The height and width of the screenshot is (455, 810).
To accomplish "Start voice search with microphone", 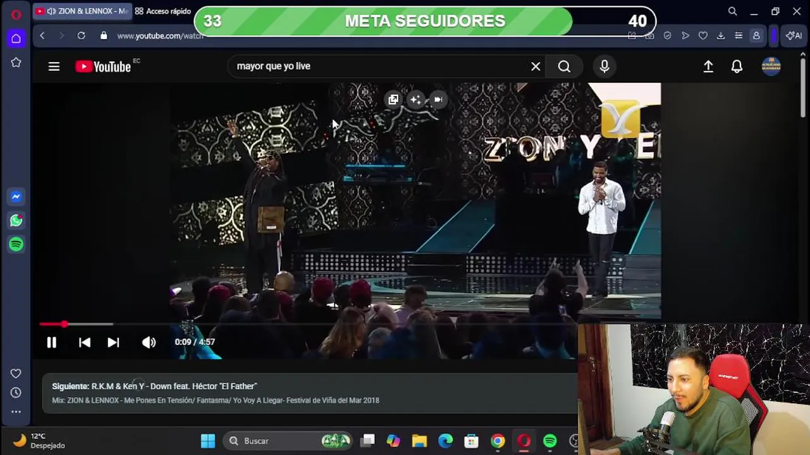I will (604, 66).
